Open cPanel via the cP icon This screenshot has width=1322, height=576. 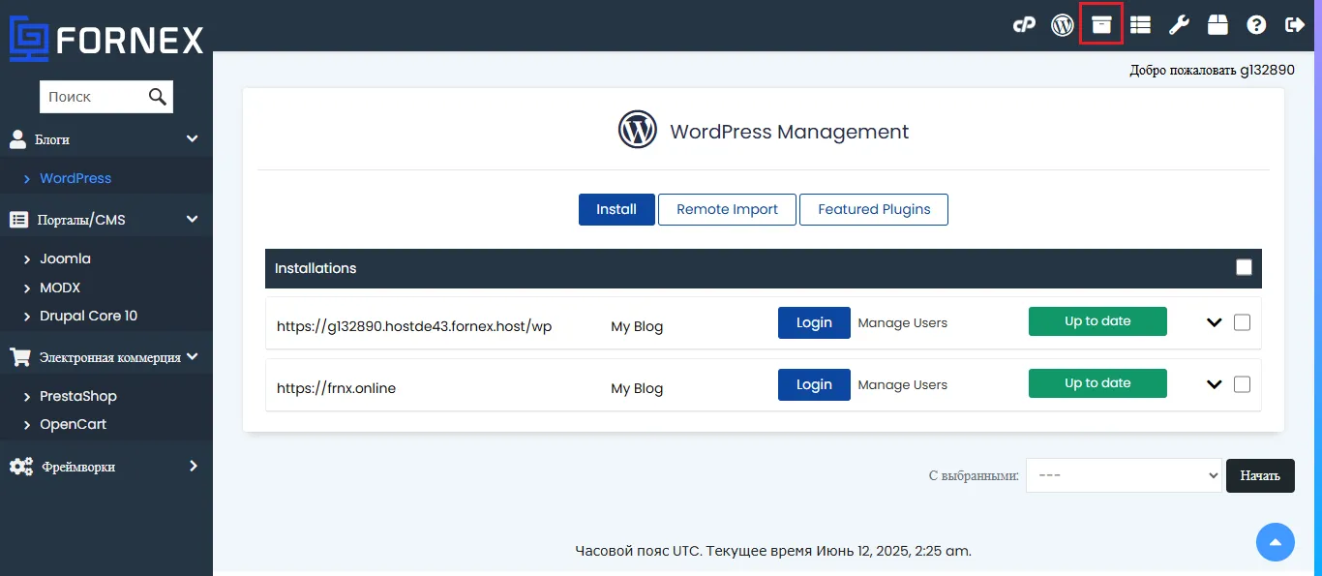point(1024,25)
